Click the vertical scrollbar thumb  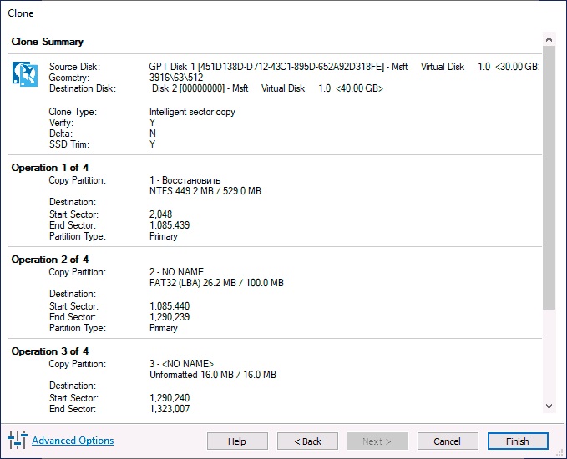tap(549, 178)
